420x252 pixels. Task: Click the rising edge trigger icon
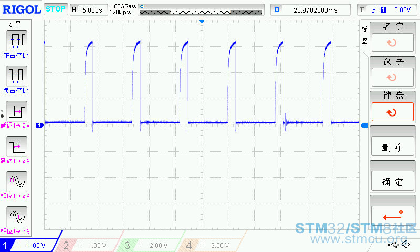374,10
